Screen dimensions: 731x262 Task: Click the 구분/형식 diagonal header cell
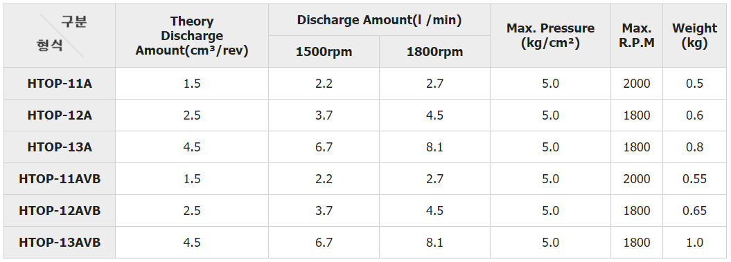click(x=60, y=36)
